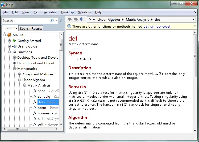
Task: Collapse the Linear Algebra node
Action: tap(19, 80)
